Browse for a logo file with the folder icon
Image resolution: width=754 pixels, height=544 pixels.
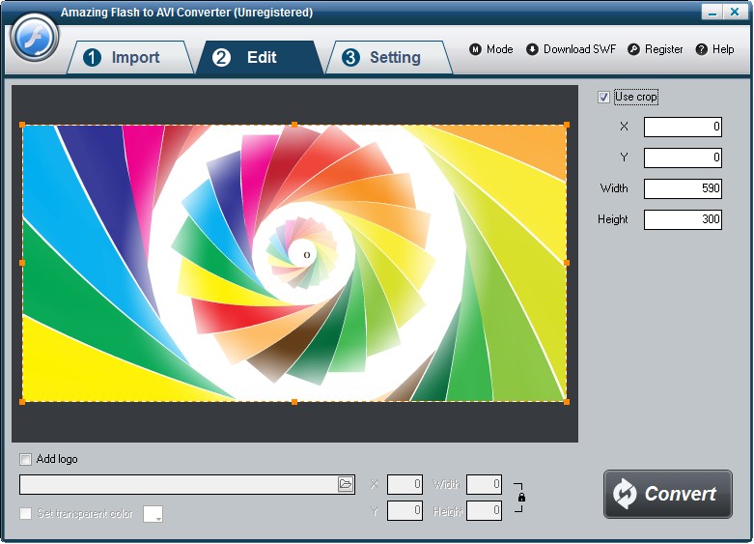(346, 484)
